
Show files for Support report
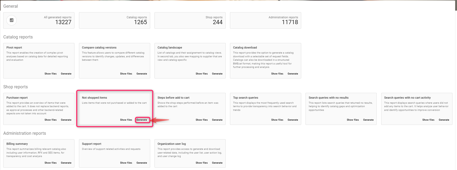[126, 163]
